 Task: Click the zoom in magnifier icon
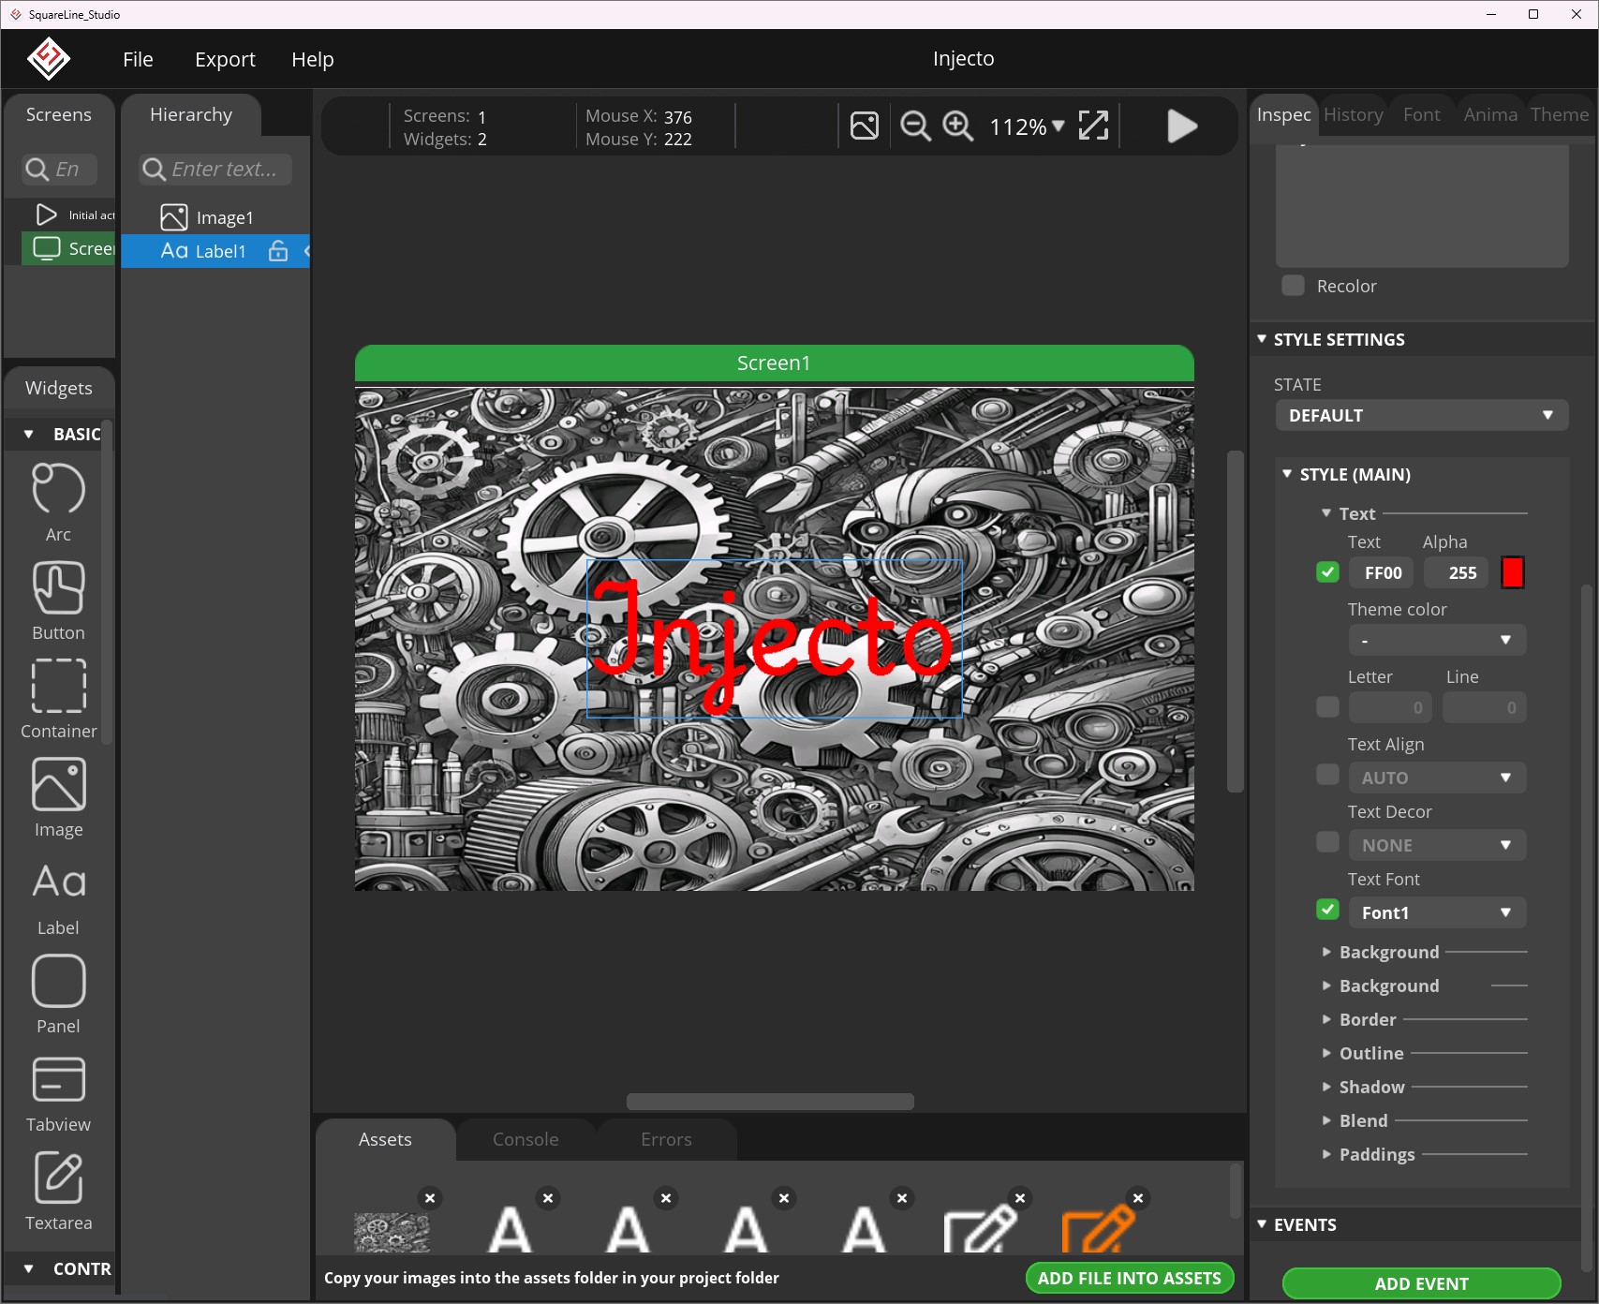click(957, 126)
